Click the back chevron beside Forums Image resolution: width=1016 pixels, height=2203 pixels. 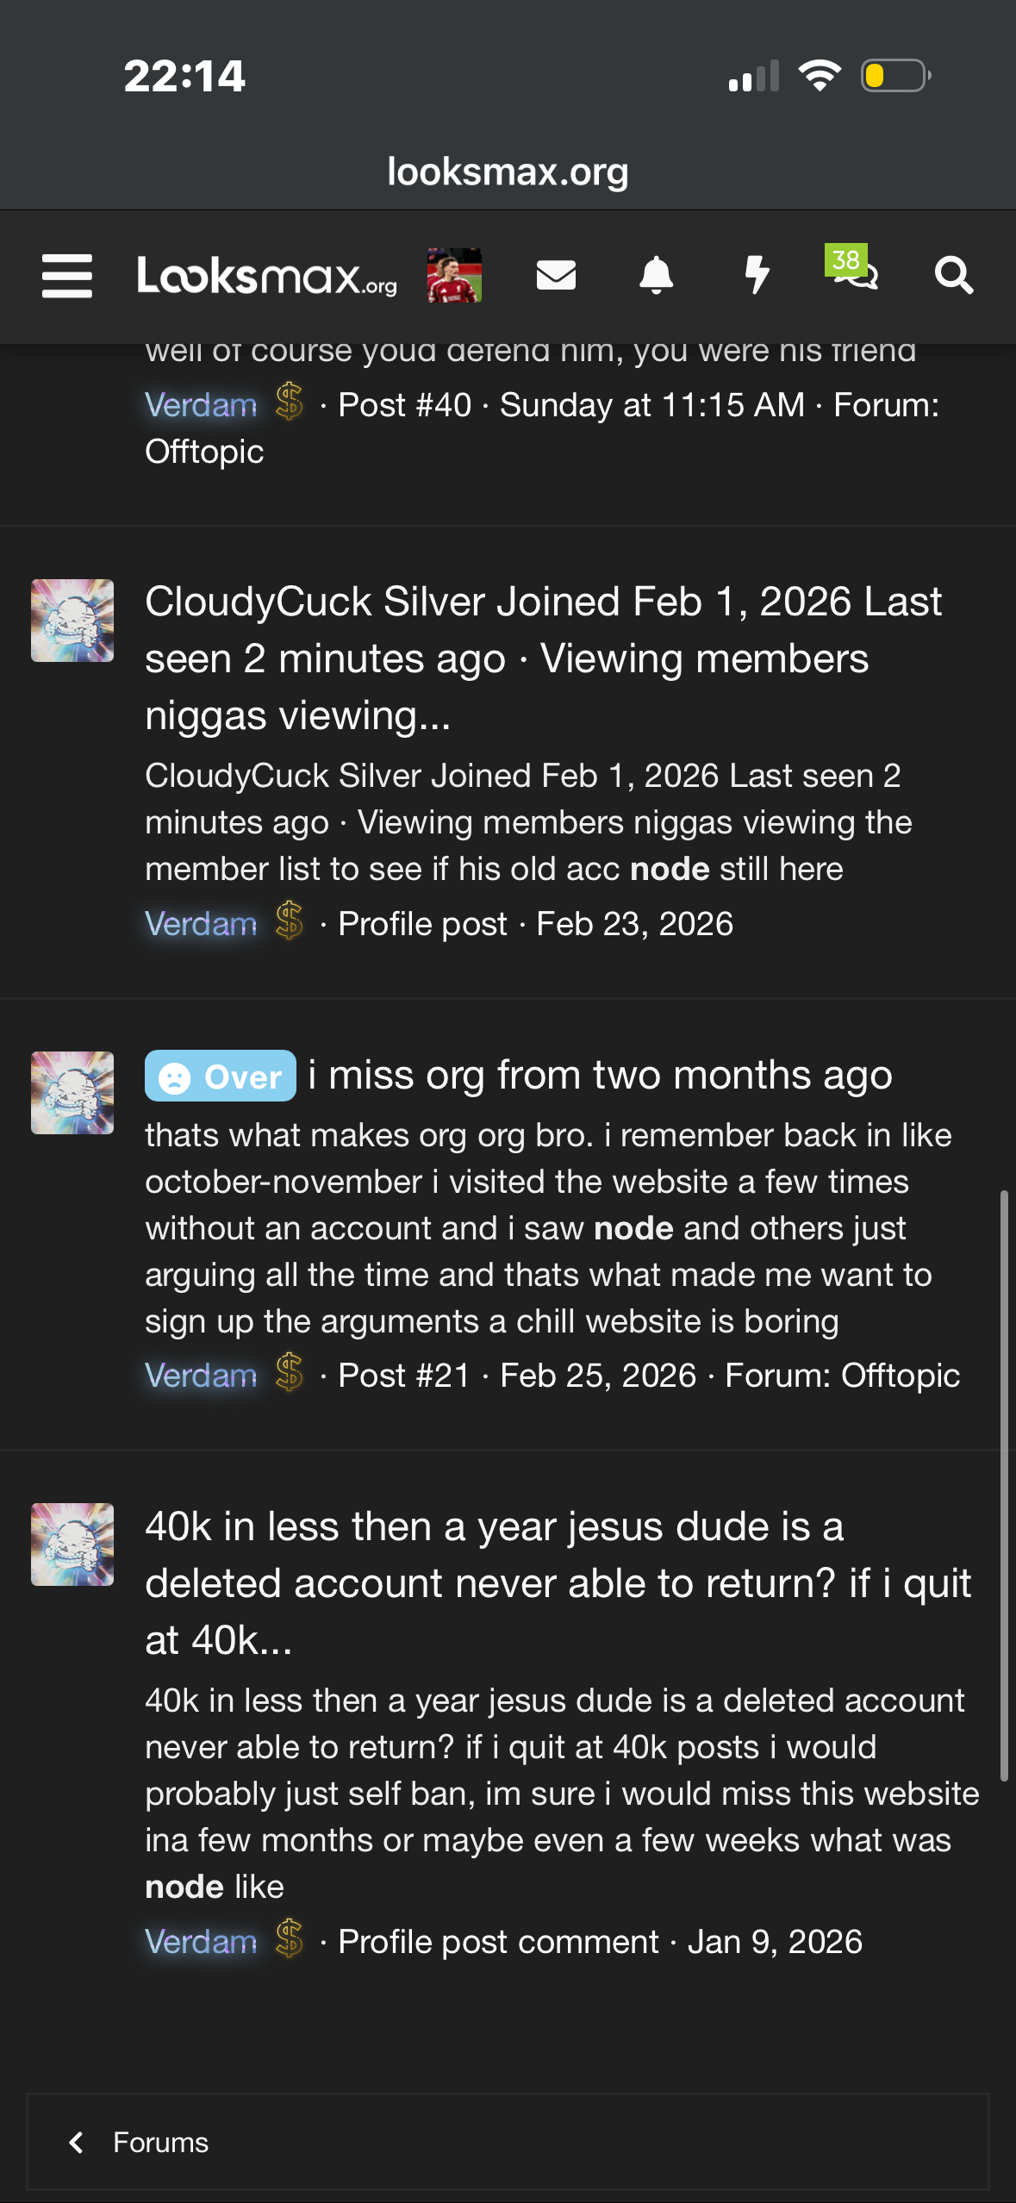tap(77, 2143)
